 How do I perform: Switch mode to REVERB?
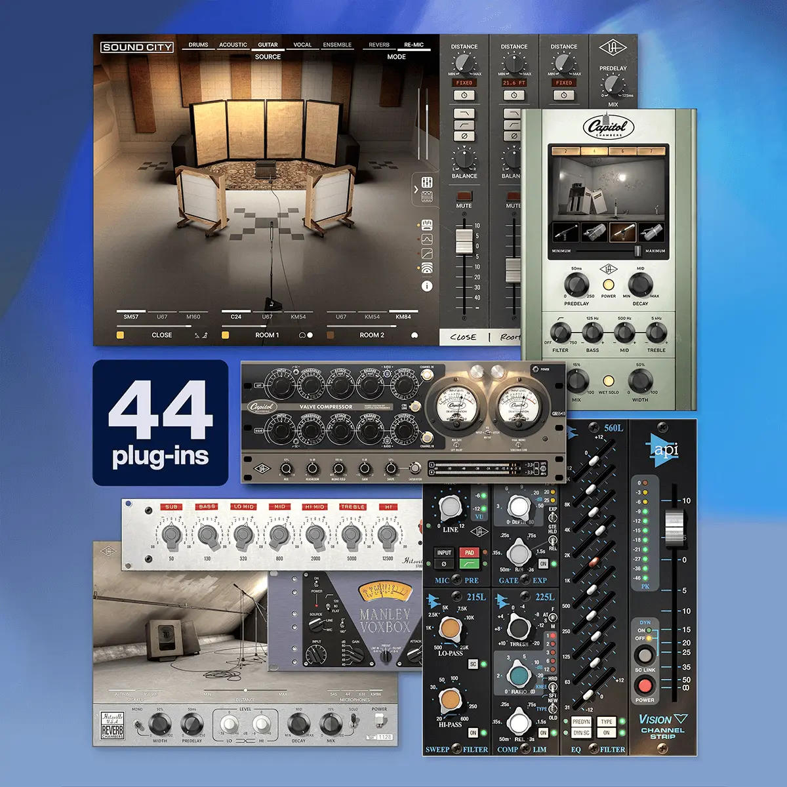(x=379, y=45)
